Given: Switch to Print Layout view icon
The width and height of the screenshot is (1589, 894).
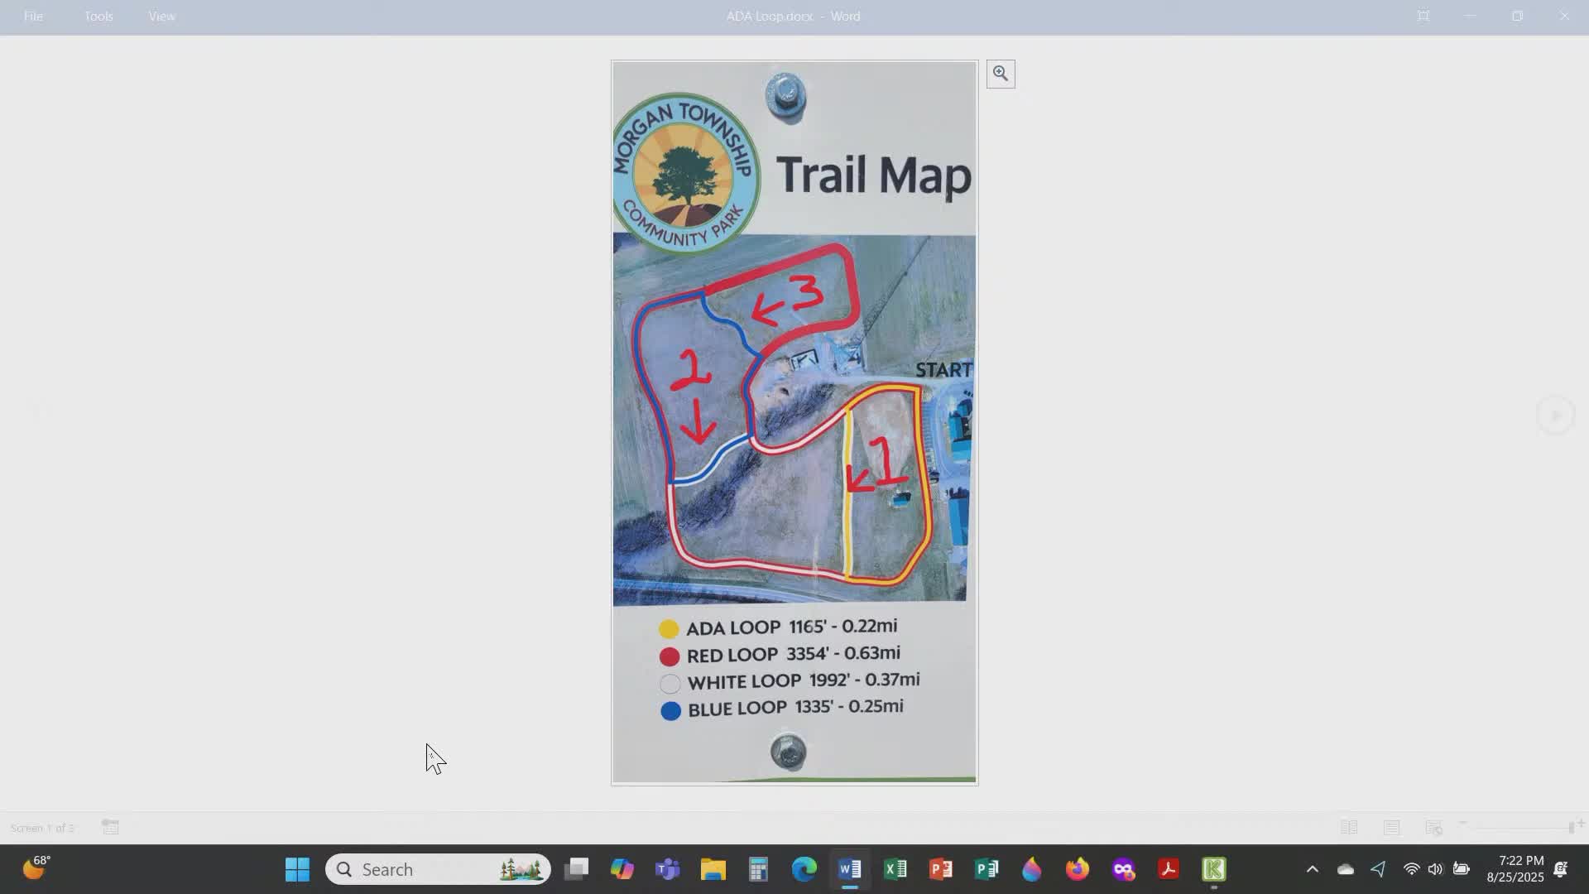Looking at the screenshot, I should (1391, 827).
